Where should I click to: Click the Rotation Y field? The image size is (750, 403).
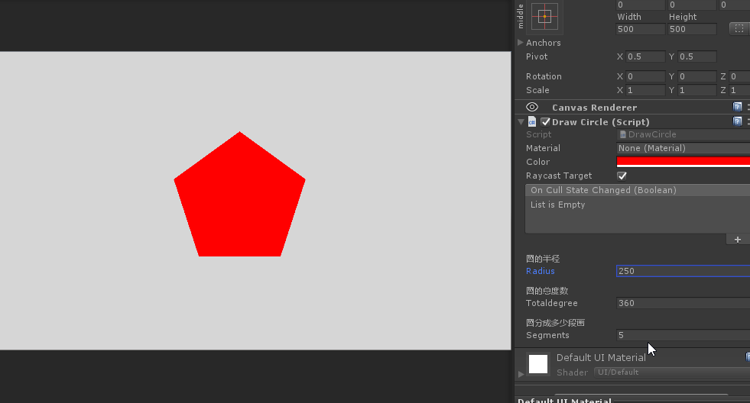point(697,76)
